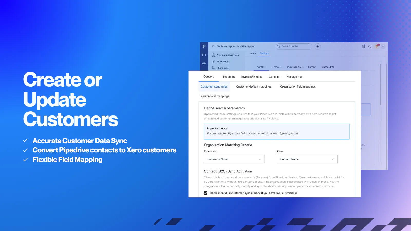Click the background window vertical scrollbar
Viewport: 411px width, 231px height.
(x=381, y=84)
